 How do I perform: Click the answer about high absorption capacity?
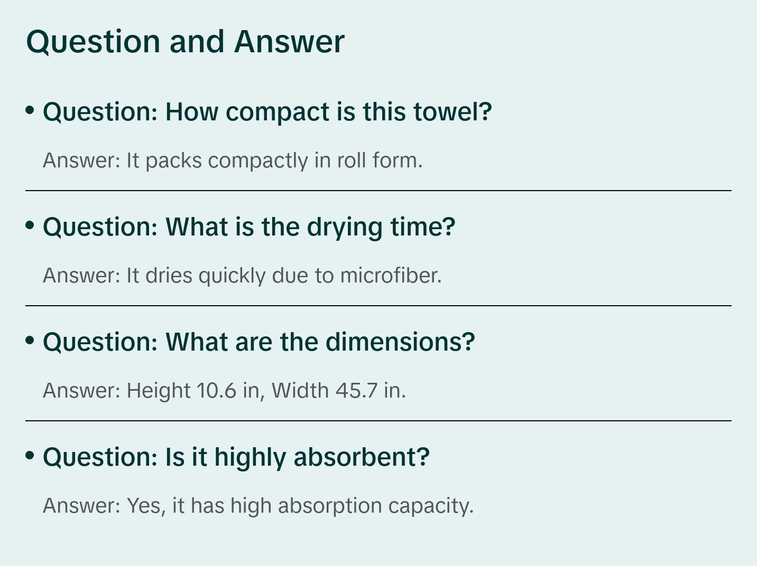[x=258, y=506]
